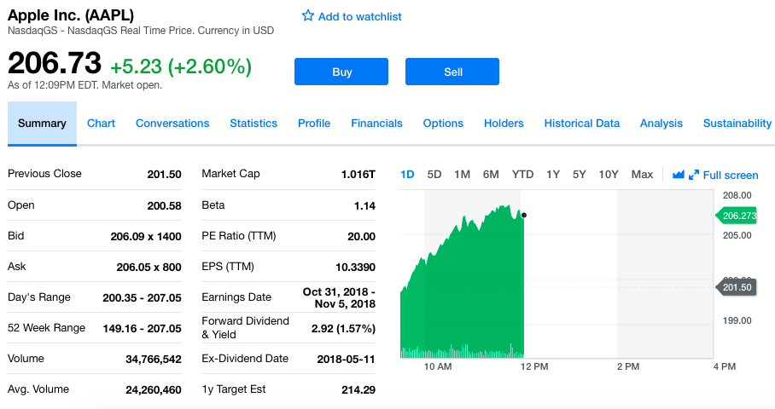Image resolution: width=775 pixels, height=409 pixels.
Task: Select the Options tab
Action: (x=443, y=124)
